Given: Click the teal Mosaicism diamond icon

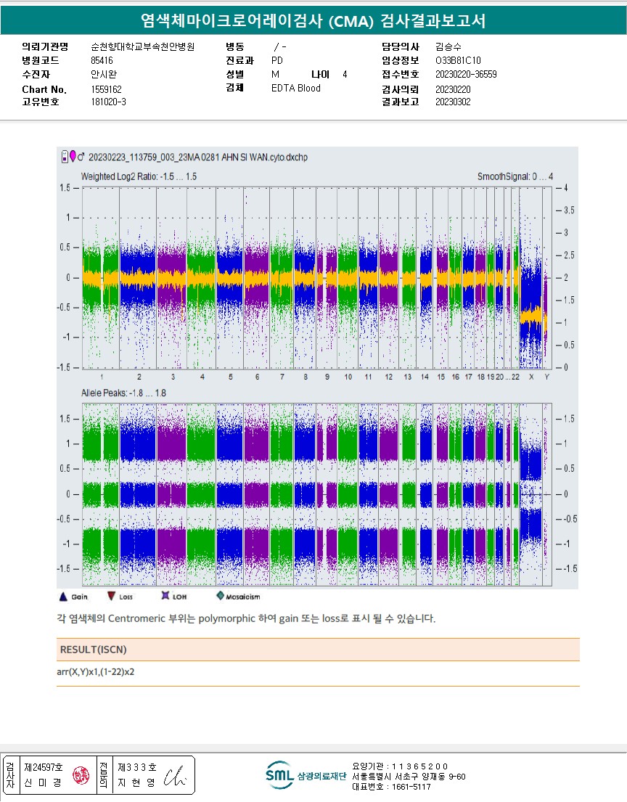Looking at the screenshot, I should click(x=220, y=597).
